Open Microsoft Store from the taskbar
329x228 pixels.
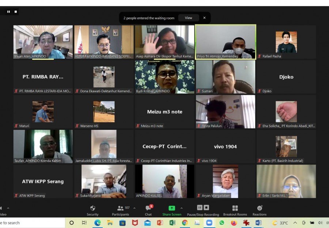pos(122,223)
